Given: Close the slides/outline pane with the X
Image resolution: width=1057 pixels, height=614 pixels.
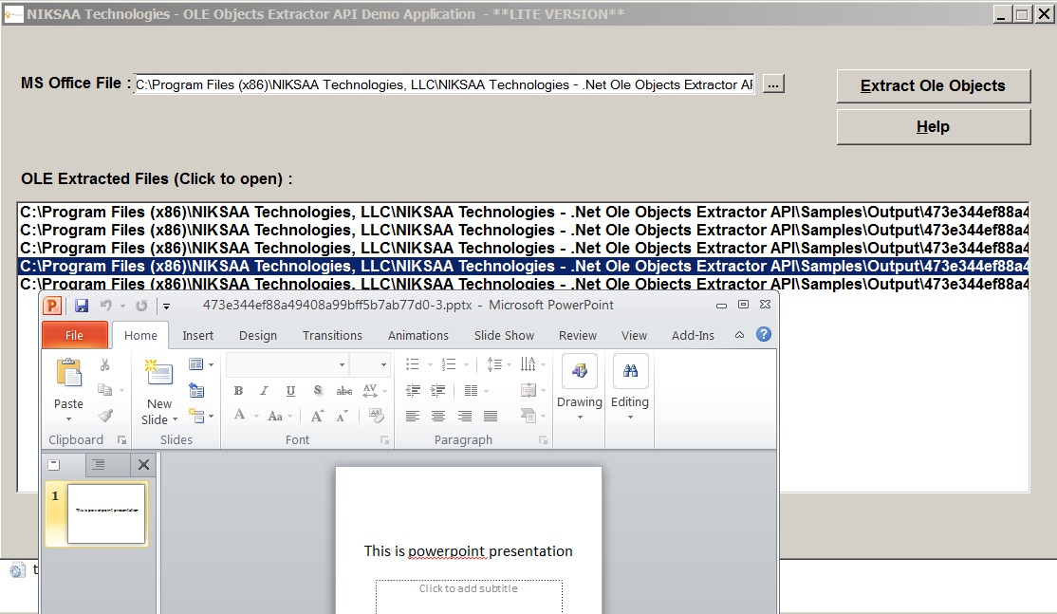Looking at the screenshot, I should [x=143, y=464].
